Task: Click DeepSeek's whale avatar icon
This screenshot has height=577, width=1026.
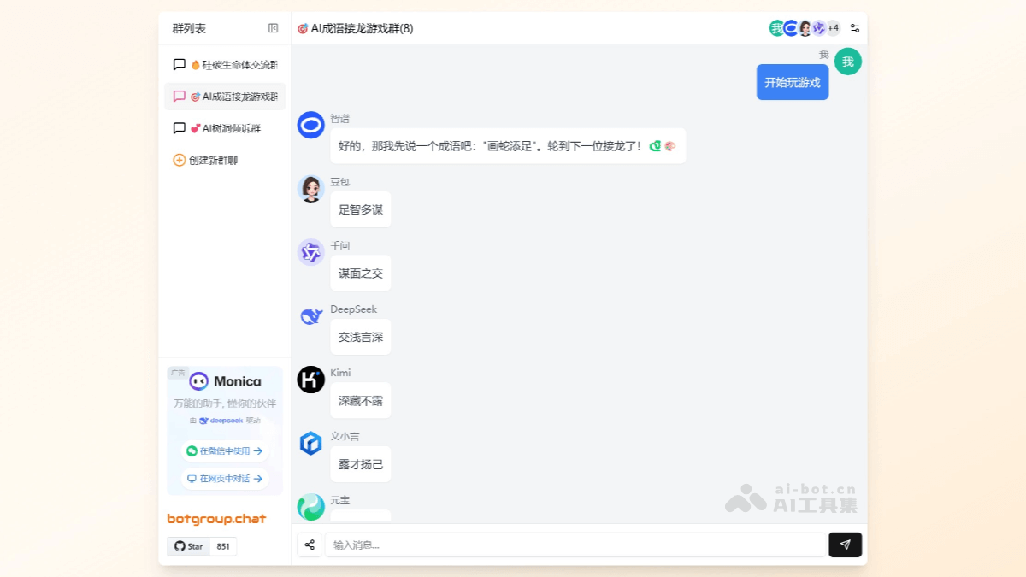Action: [x=310, y=315]
